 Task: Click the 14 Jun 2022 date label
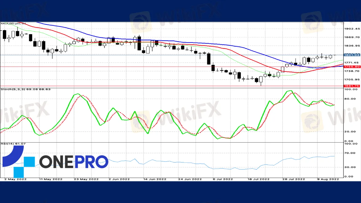pyautogui.click(x=154, y=179)
